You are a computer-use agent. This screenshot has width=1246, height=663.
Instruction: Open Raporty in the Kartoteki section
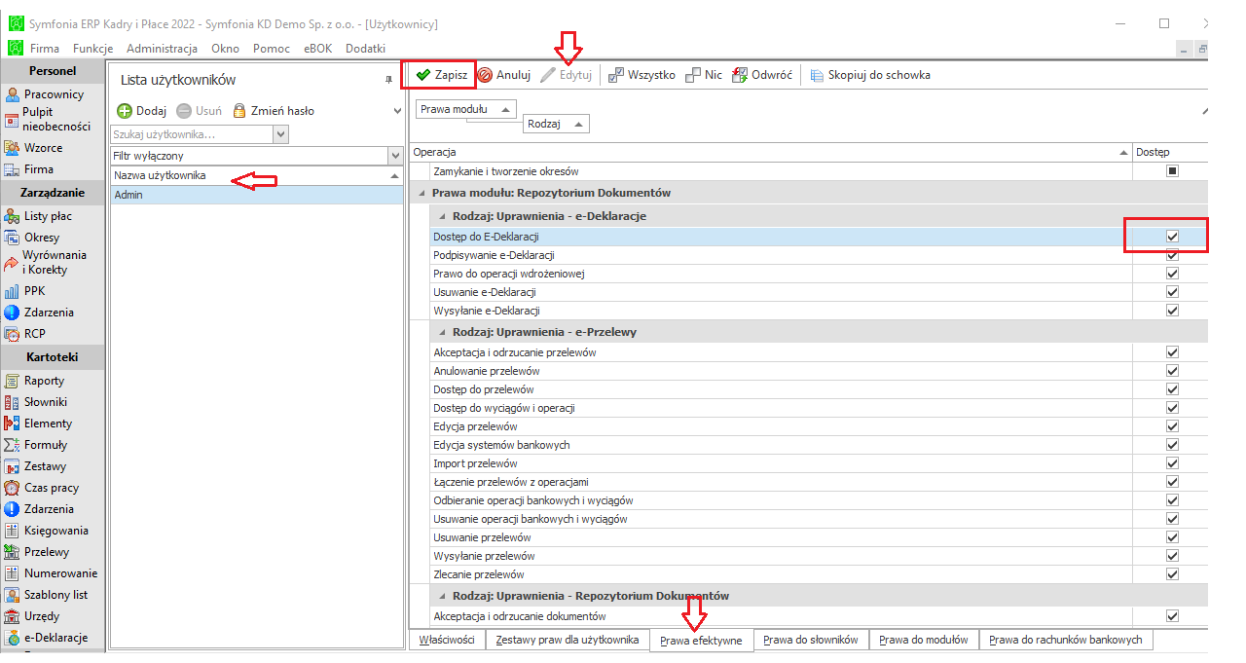13,381
